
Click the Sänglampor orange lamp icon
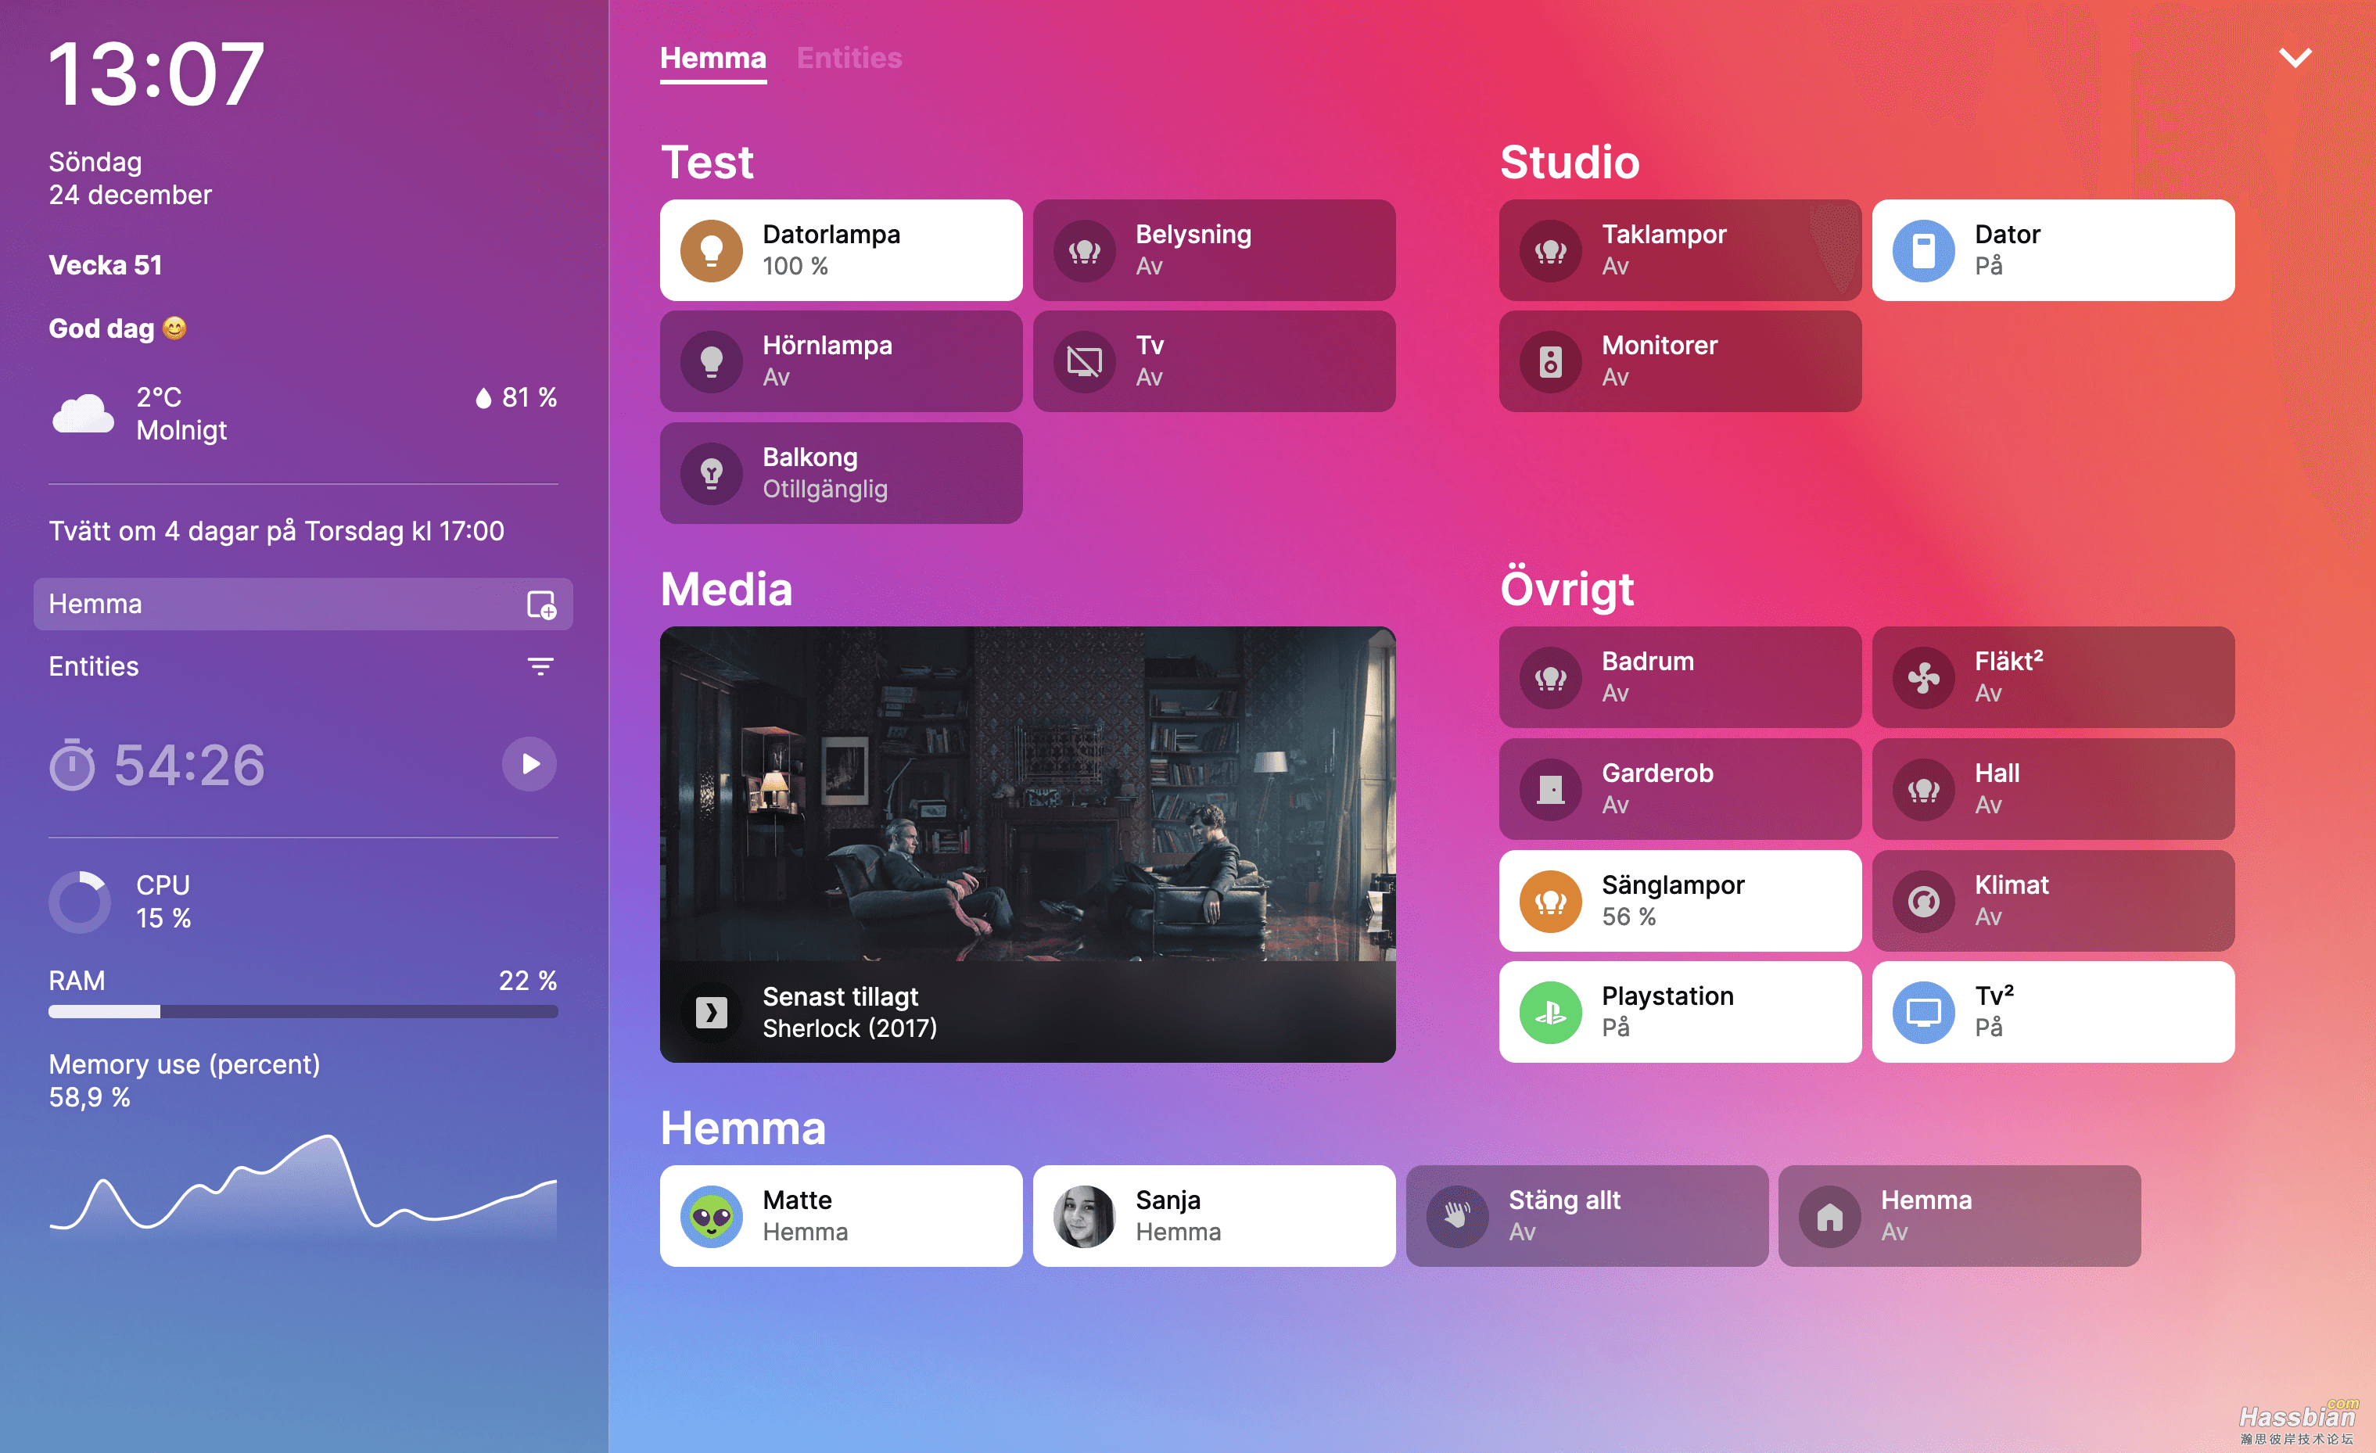pos(1551,902)
